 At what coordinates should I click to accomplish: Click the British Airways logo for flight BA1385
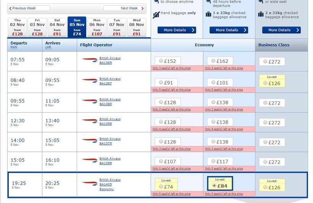(90, 60)
